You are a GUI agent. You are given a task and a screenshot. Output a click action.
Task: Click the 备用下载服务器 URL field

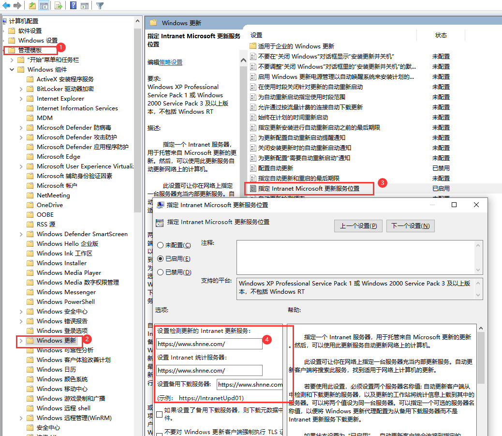[250, 384]
